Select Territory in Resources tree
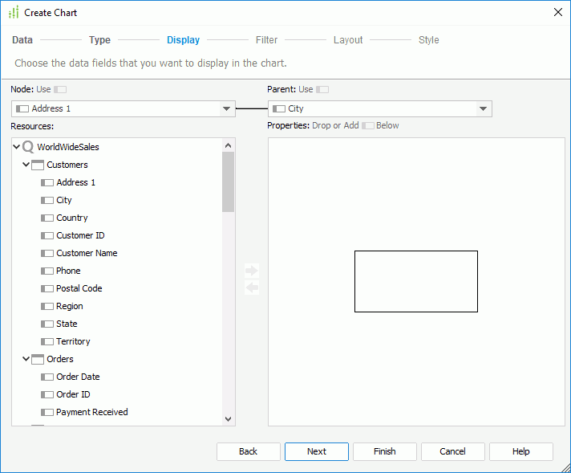This screenshot has width=571, height=473. click(73, 342)
